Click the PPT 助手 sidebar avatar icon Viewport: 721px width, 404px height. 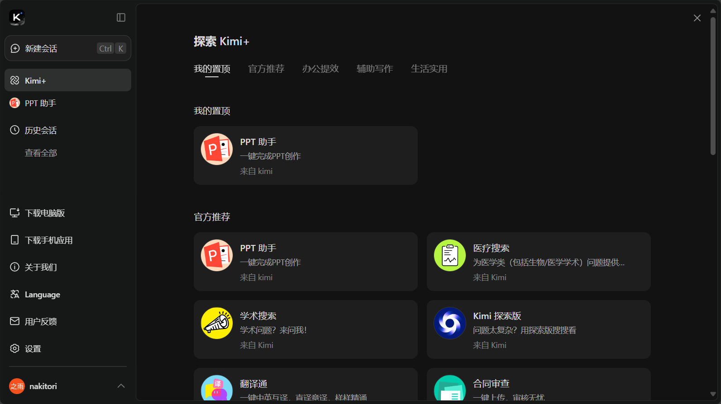tap(15, 103)
